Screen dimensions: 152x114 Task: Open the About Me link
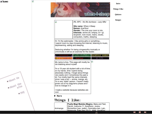(x=14, y=79)
